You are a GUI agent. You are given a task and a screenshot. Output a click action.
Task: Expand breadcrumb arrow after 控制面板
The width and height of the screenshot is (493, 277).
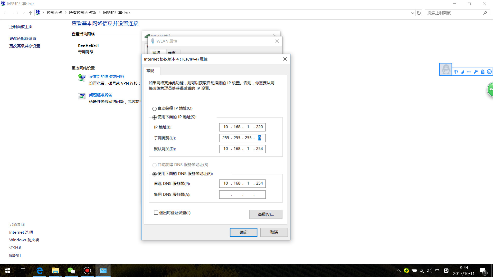click(66, 13)
